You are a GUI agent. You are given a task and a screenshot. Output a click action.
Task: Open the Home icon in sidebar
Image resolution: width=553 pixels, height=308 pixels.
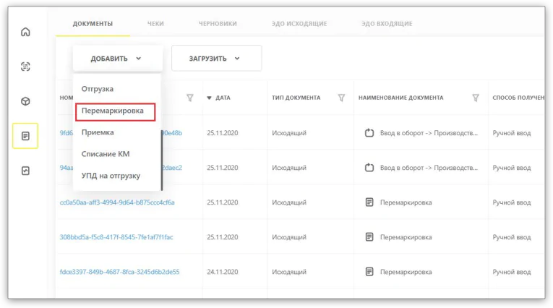(x=26, y=32)
